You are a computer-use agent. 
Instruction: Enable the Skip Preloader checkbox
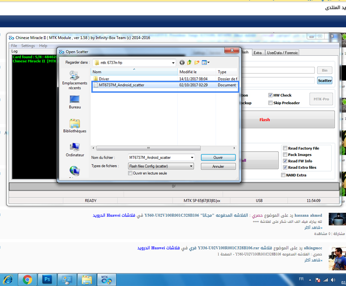pyautogui.click(x=270, y=103)
